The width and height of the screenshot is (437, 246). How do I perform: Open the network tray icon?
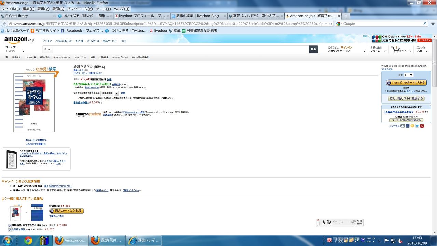[x=393, y=240]
